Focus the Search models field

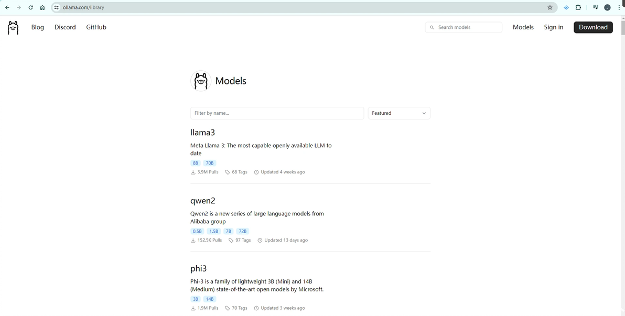464,27
